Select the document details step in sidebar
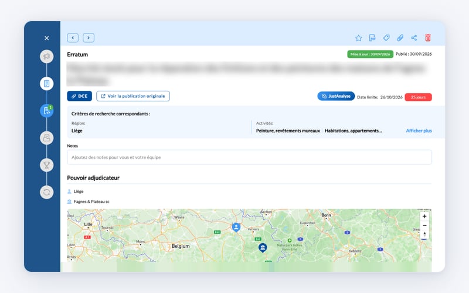Image resolution: width=469 pixels, height=293 pixels. point(47,83)
